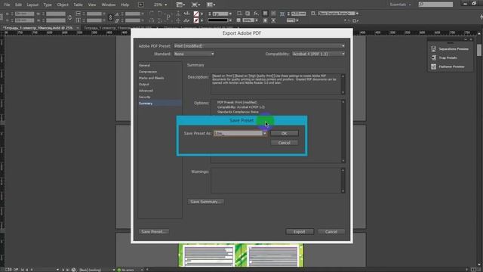Screen dimensions: 483x272
Task: Toggle the constrain width and height link icon
Action: tap(70, 17)
